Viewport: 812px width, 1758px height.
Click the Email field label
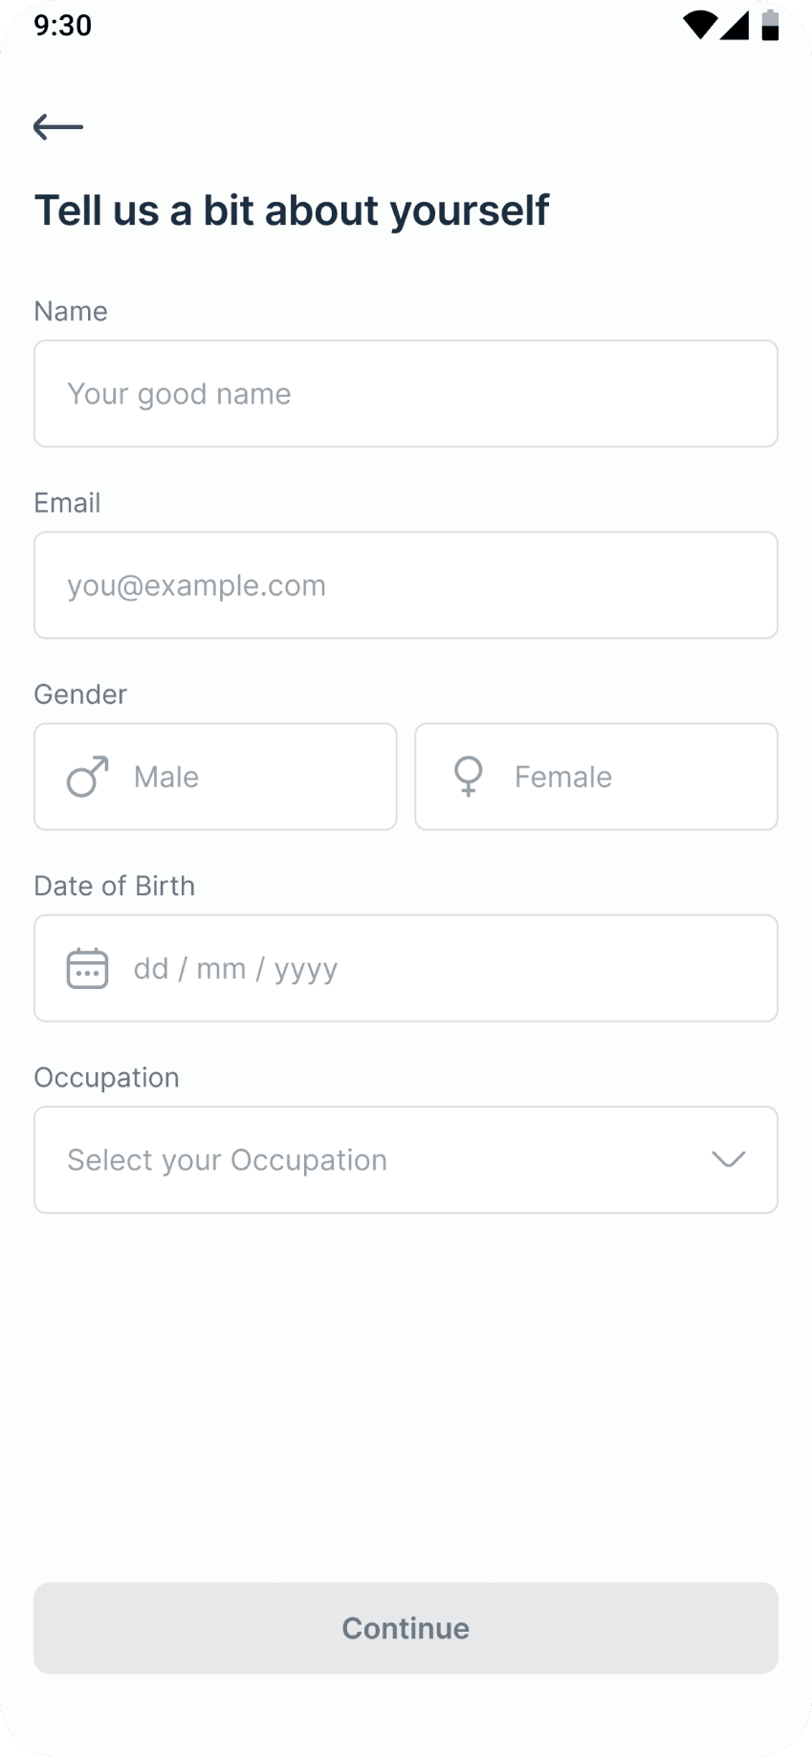coord(67,503)
